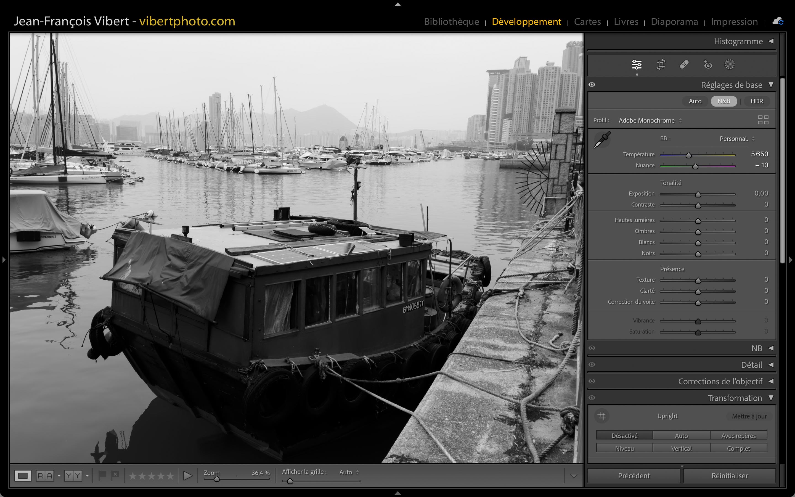The height and width of the screenshot is (497, 795).
Task: Select the Edit sliders tool icon
Action: (636, 65)
